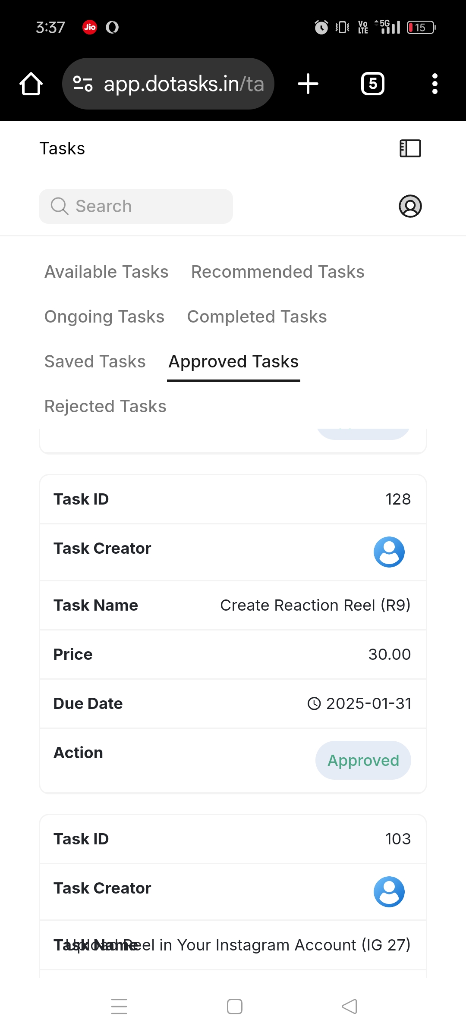The height and width of the screenshot is (1035, 466).
Task: Tap Task Creator avatar for task 128
Action: tap(389, 552)
